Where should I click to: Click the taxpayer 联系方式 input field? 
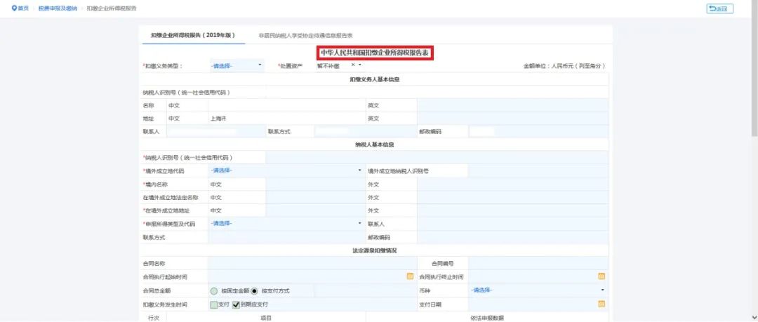point(286,237)
